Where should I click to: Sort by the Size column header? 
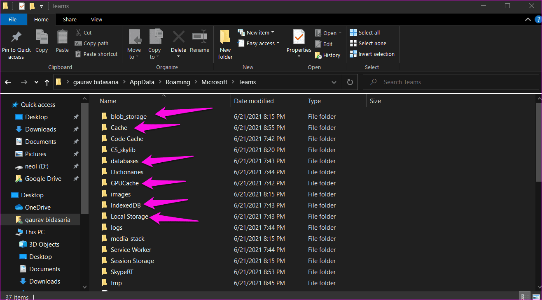pos(387,101)
